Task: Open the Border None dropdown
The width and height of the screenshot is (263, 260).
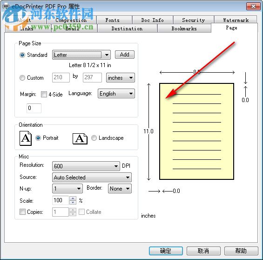Action: pyautogui.click(x=120, y=189)
